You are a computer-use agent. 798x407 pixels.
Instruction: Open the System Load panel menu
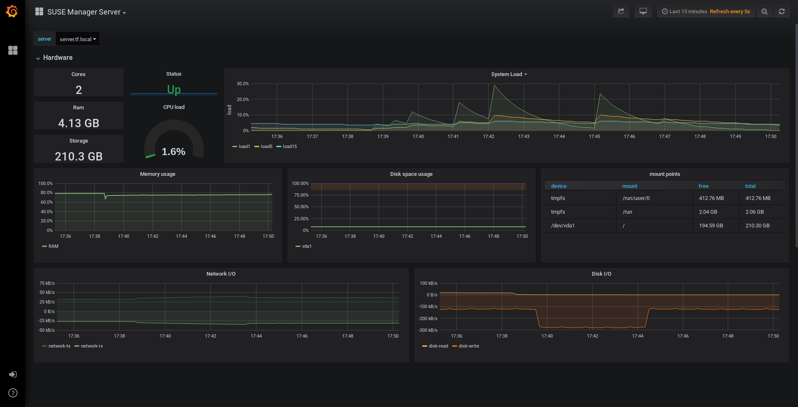coord(509,74)
